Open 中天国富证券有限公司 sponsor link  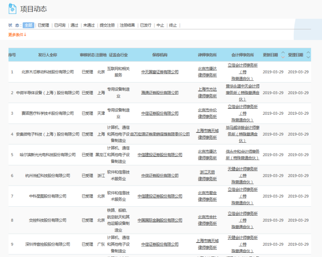click(160, 72)
